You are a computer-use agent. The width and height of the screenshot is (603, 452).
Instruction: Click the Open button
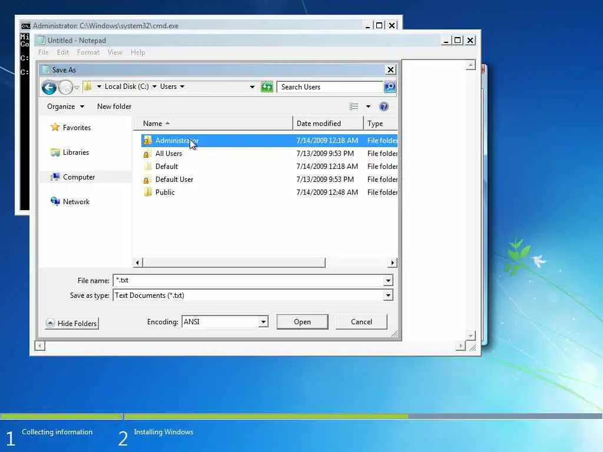(x=302, y=322)
